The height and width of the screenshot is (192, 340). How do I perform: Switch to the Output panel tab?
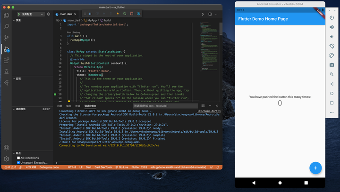point(68,106)
